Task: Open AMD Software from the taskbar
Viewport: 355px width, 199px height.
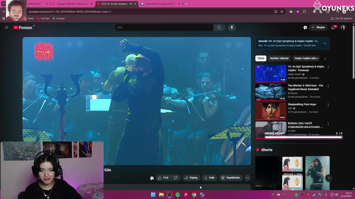Action: click(186, 195)
